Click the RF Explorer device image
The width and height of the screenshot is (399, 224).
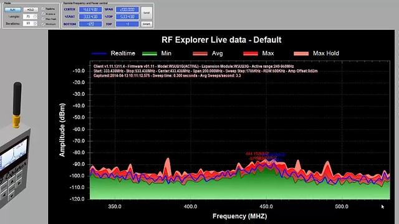point(15,145)
